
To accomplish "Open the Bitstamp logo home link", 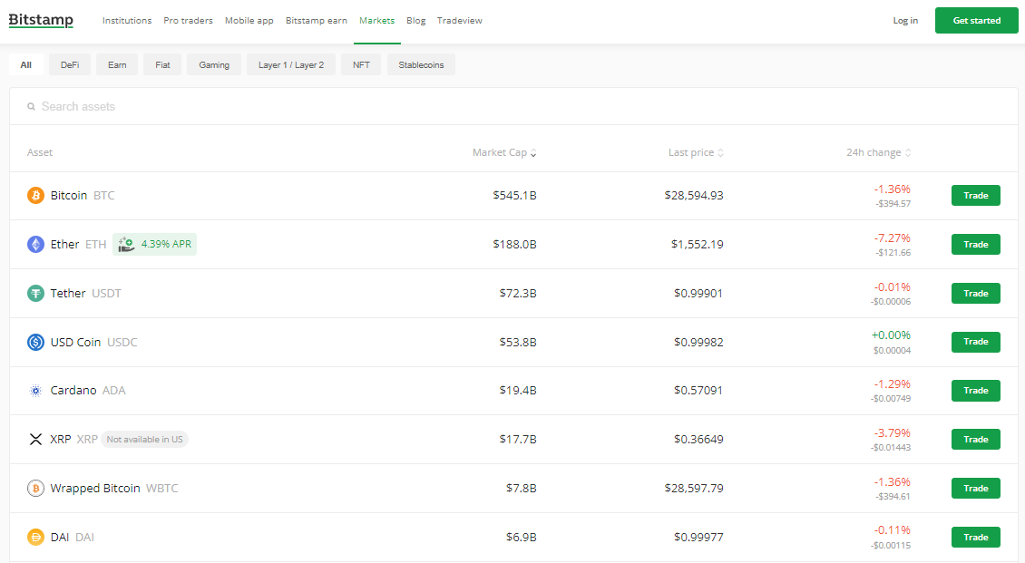I will (41, 20).
